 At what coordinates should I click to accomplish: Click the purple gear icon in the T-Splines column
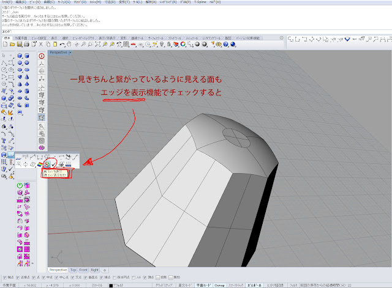[42, 148]
